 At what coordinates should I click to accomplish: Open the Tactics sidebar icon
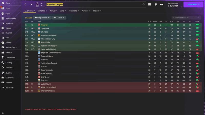(3, 28)
